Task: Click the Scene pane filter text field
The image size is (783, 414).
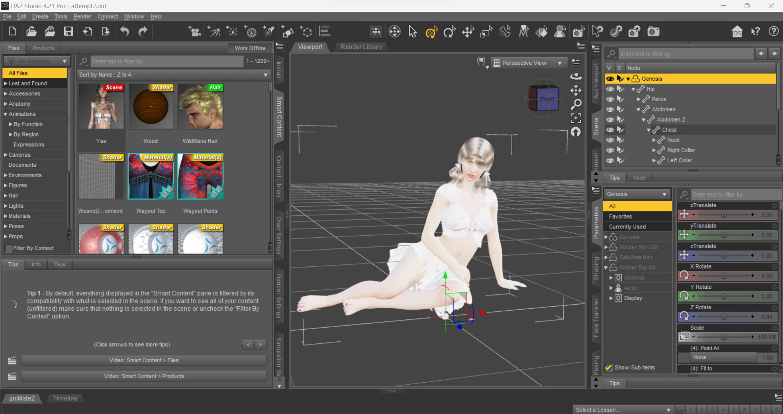Action: click(686, 54)
